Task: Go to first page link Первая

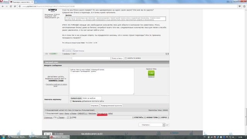Action: [61, 117]
